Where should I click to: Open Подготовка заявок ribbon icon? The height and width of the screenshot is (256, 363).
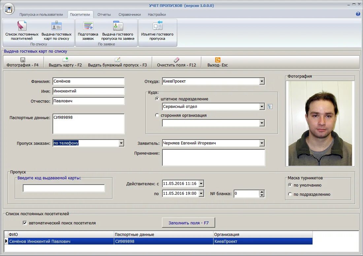pyautogui.click(x=88, y=31)
